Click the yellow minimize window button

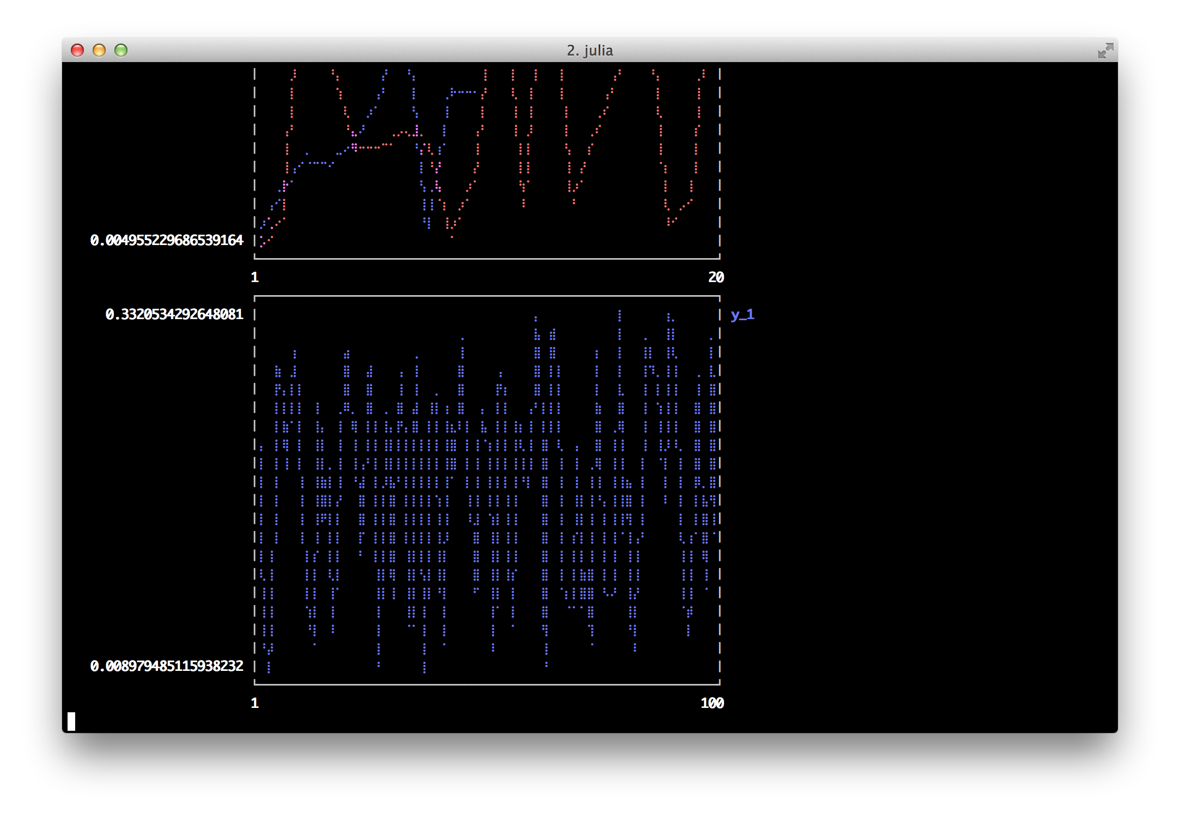(99, 50)
